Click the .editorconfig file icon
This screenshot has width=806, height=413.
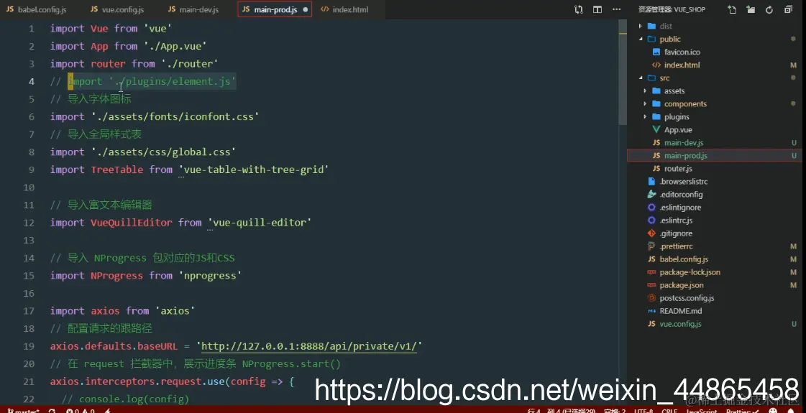652,194
